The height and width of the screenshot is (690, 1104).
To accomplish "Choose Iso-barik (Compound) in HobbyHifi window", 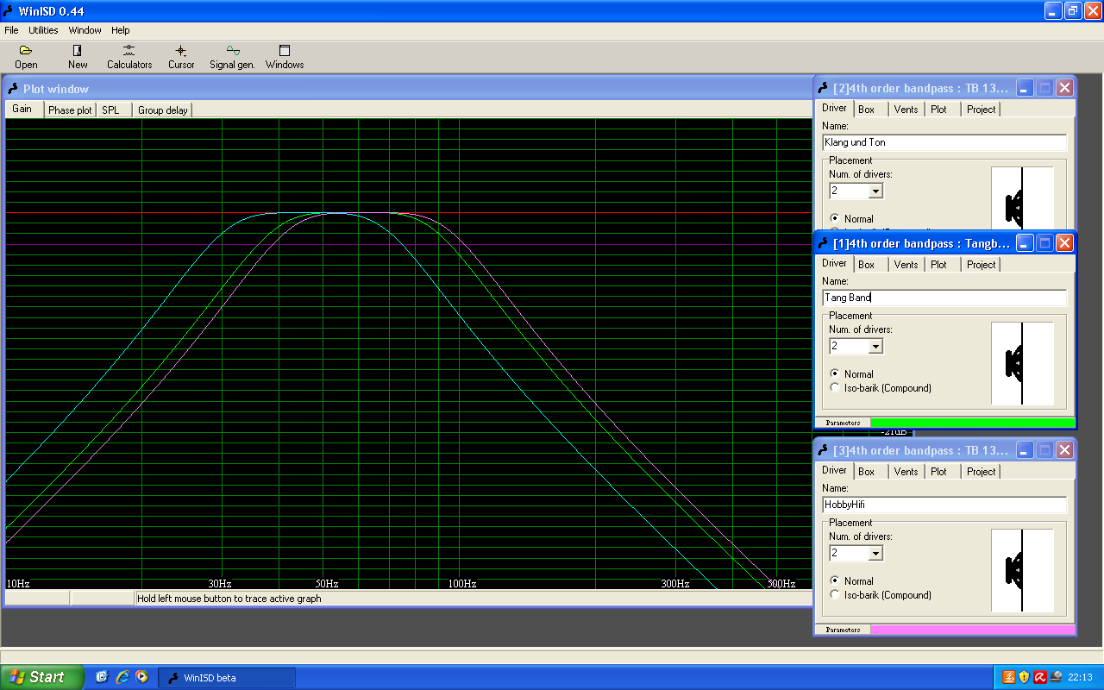I will [834, 595].
